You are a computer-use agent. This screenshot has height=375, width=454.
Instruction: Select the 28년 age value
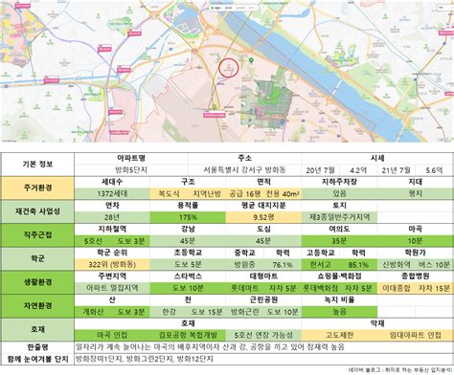click(x=112, y=217)
